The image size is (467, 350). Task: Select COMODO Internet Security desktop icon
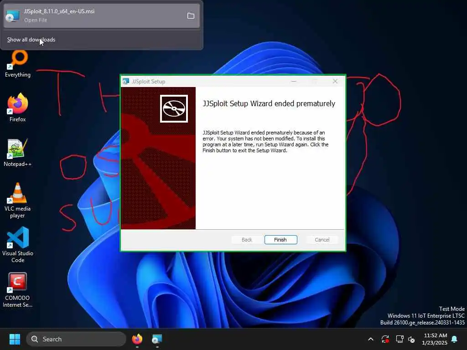click(18, 290)
